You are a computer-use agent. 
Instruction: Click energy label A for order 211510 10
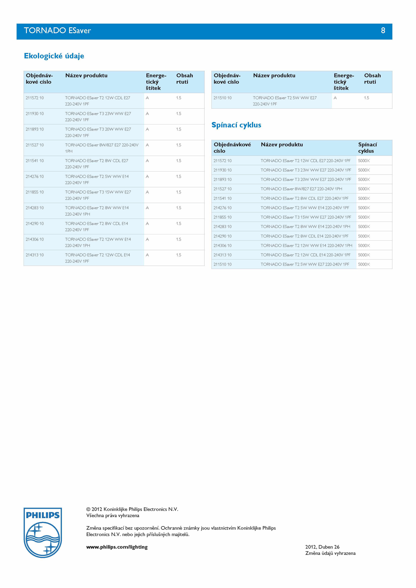(x=335, y=98)
